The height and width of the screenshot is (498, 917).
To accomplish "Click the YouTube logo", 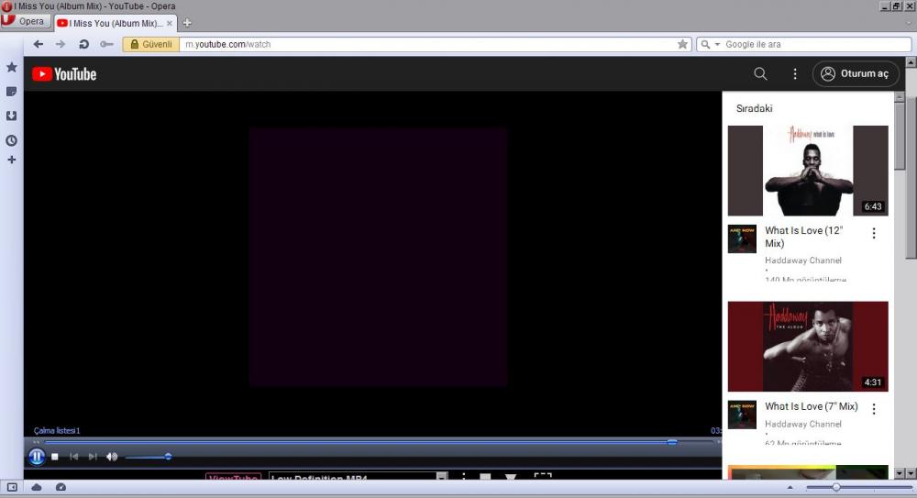I will (64, 74).
